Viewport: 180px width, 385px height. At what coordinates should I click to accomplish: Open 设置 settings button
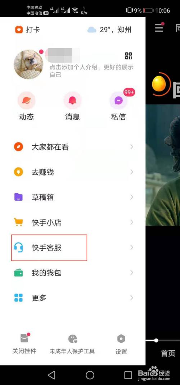tap(121, 344)
